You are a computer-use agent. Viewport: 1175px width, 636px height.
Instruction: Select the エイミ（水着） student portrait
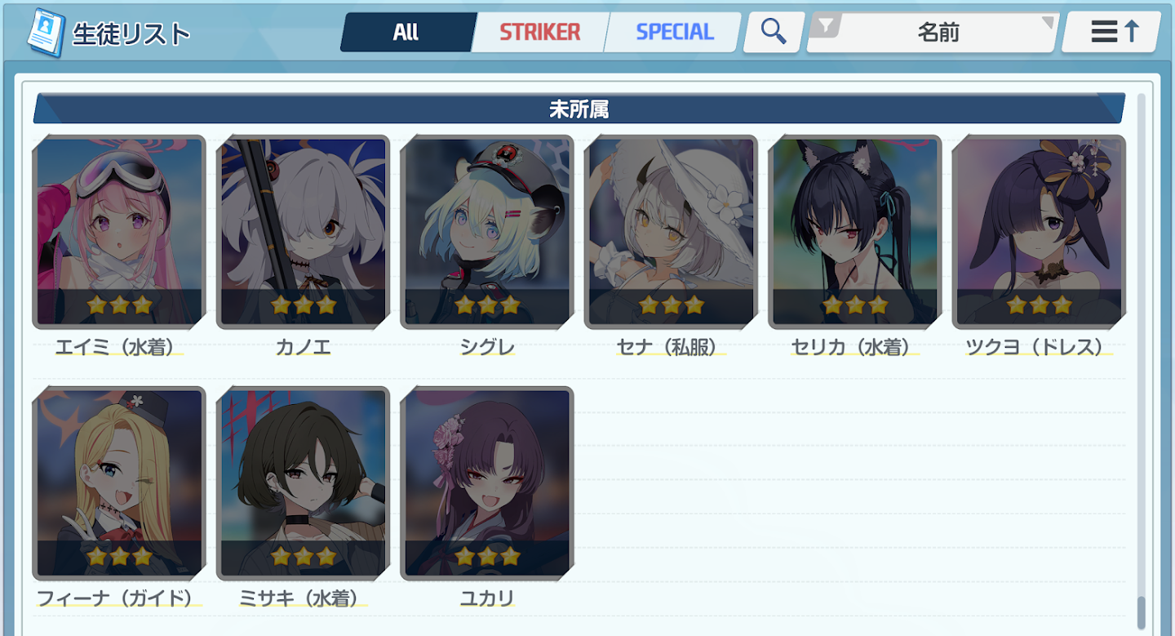pyautogui.click(x=119, y=232)
